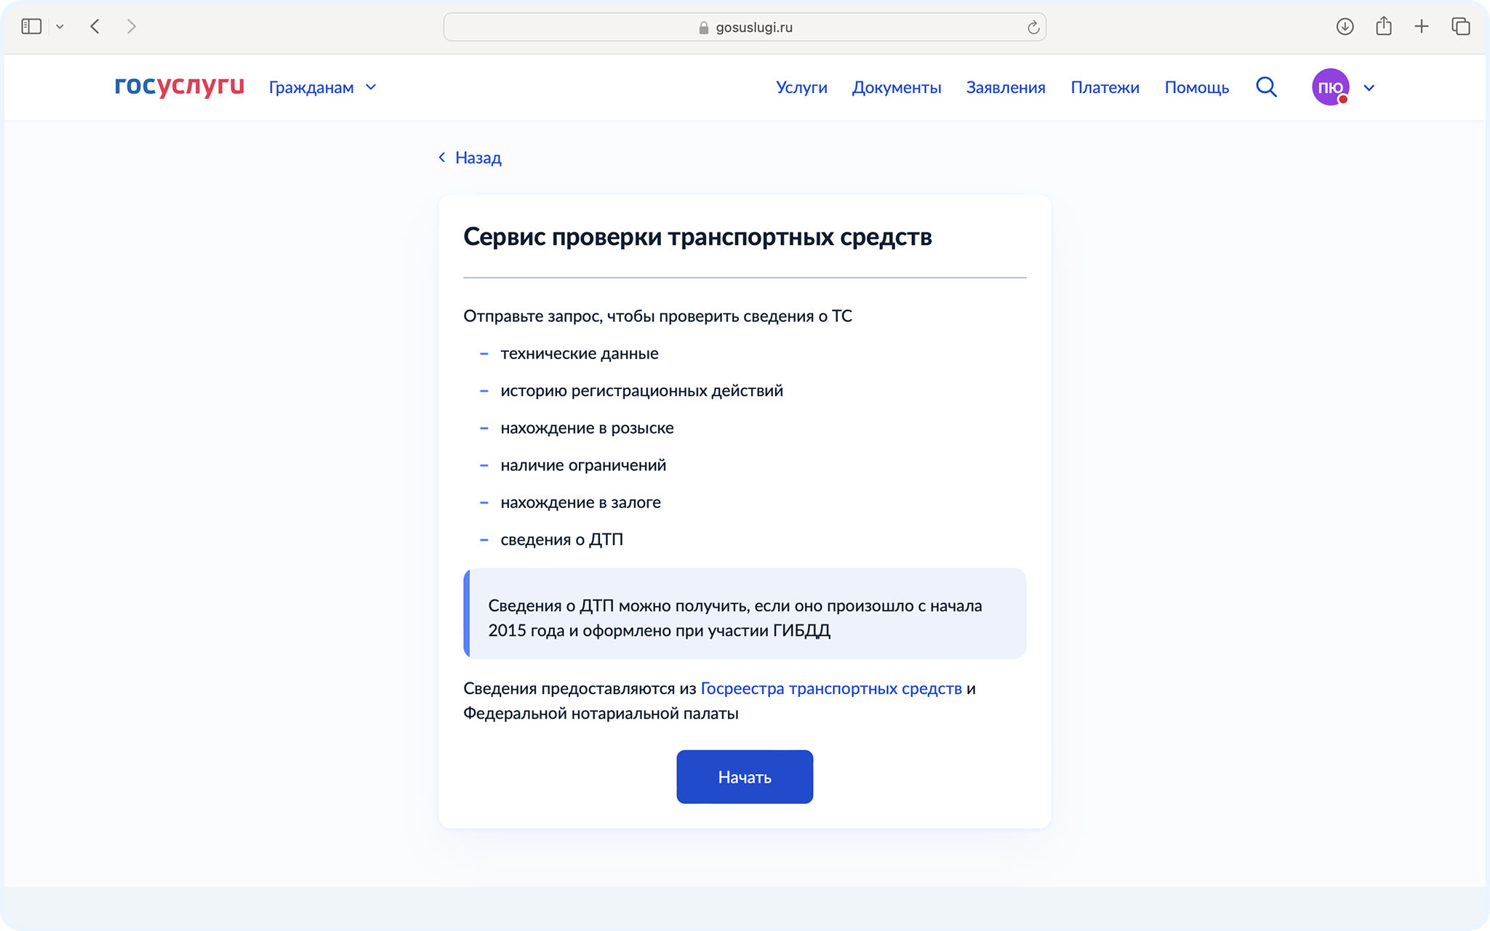Show the tab overview icon
Screen dimensions: 1490x931
1460,27
